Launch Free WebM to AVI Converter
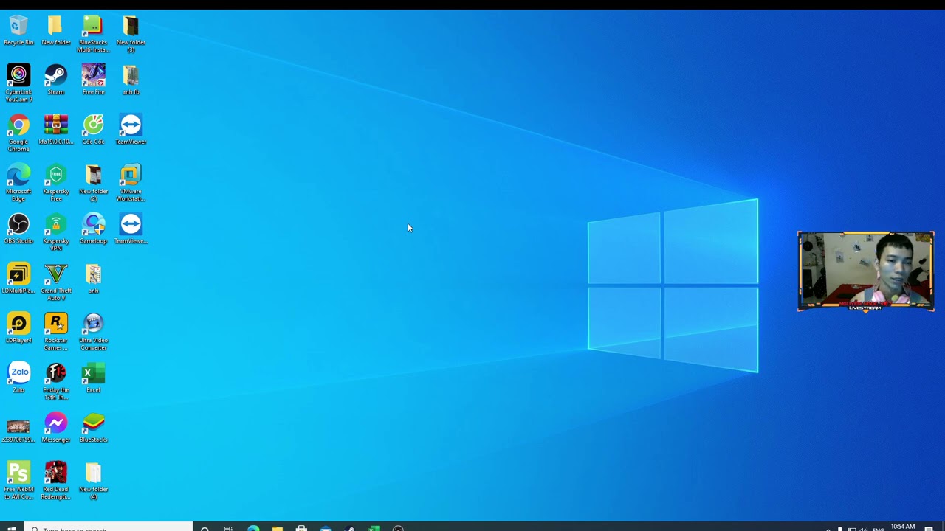The width and height of the screenshot is (945, 531). 18,480
